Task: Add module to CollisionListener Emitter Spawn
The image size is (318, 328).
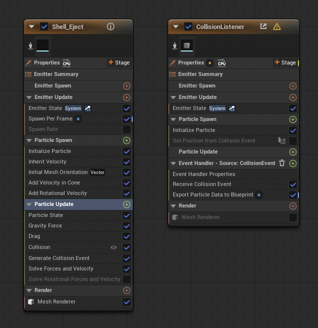Action: tap(293, 86)
